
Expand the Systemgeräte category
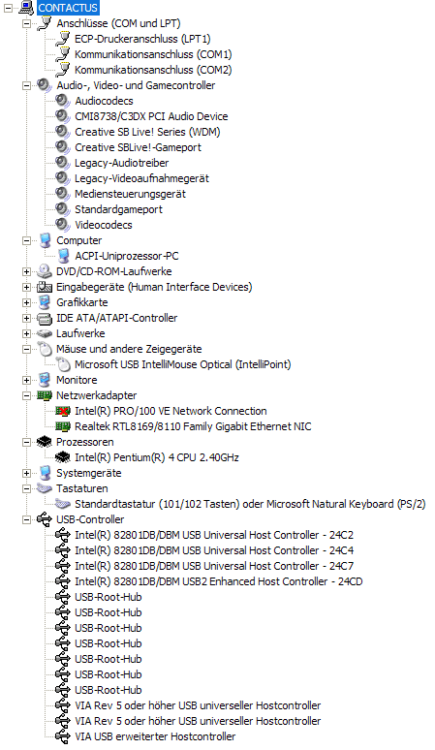point(27,473)
